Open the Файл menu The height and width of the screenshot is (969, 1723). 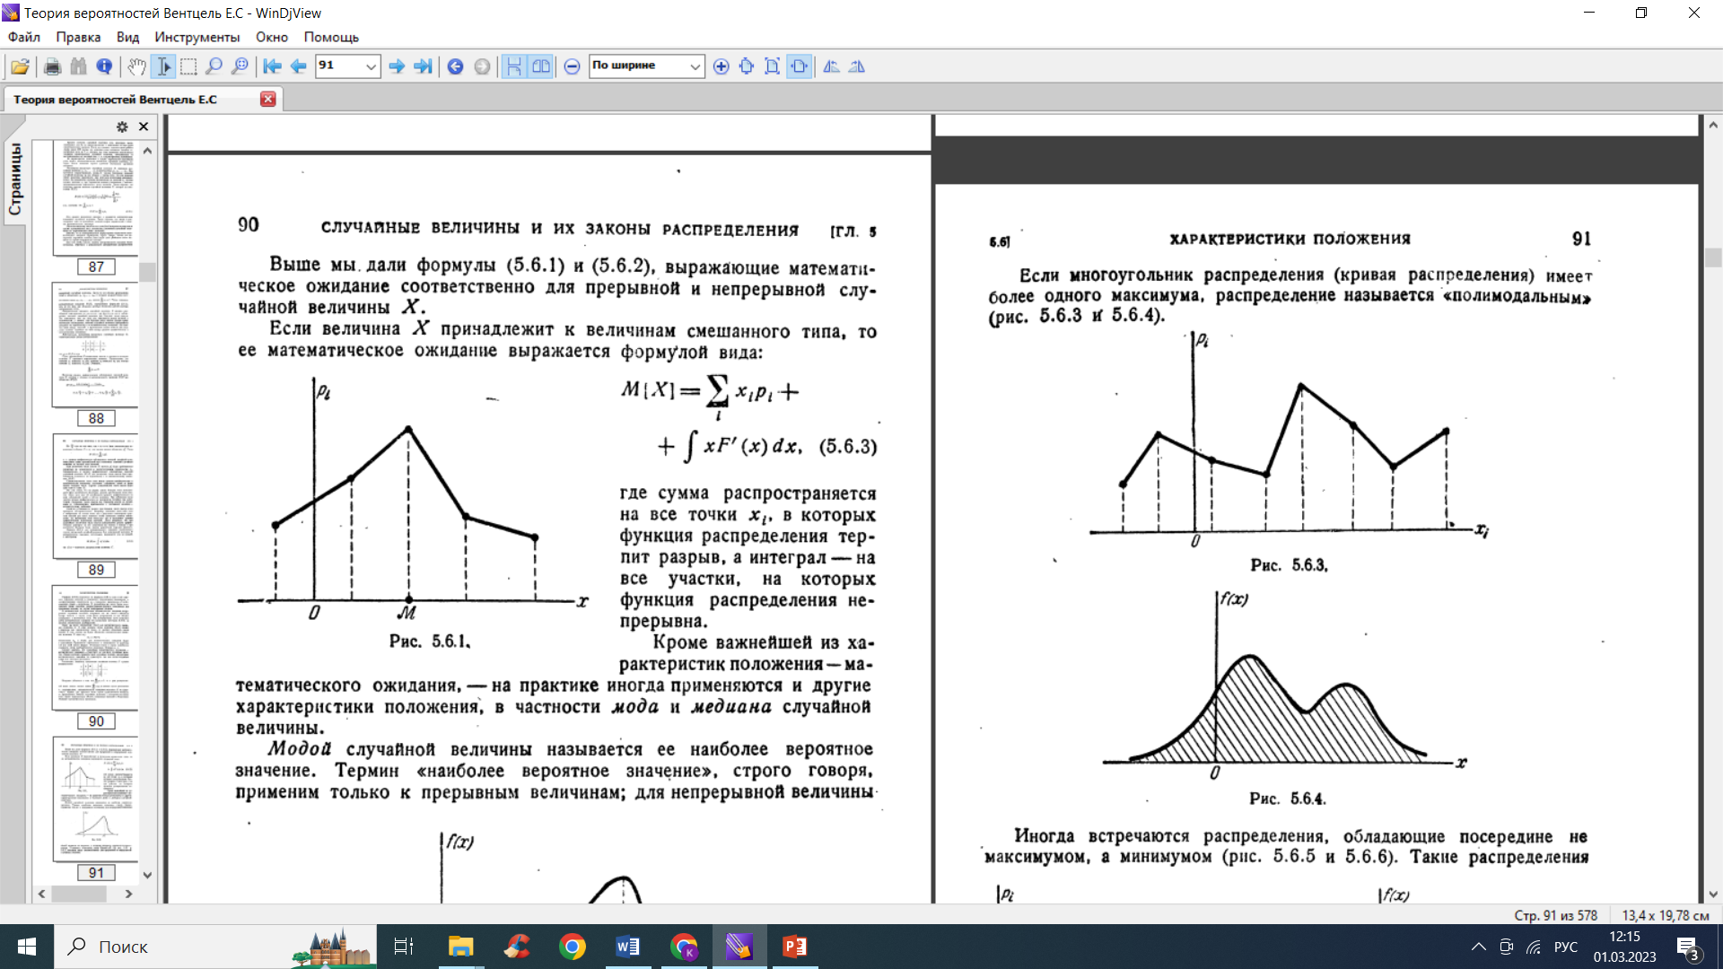click(x=24, y=37)
